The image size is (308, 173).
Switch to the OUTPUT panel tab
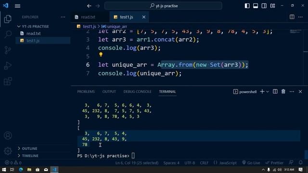point(109,92)
